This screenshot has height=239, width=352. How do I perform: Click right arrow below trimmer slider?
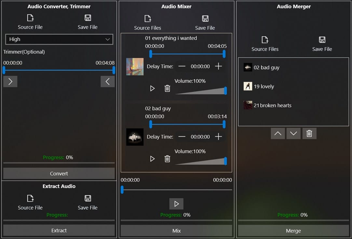click(10, 81)
